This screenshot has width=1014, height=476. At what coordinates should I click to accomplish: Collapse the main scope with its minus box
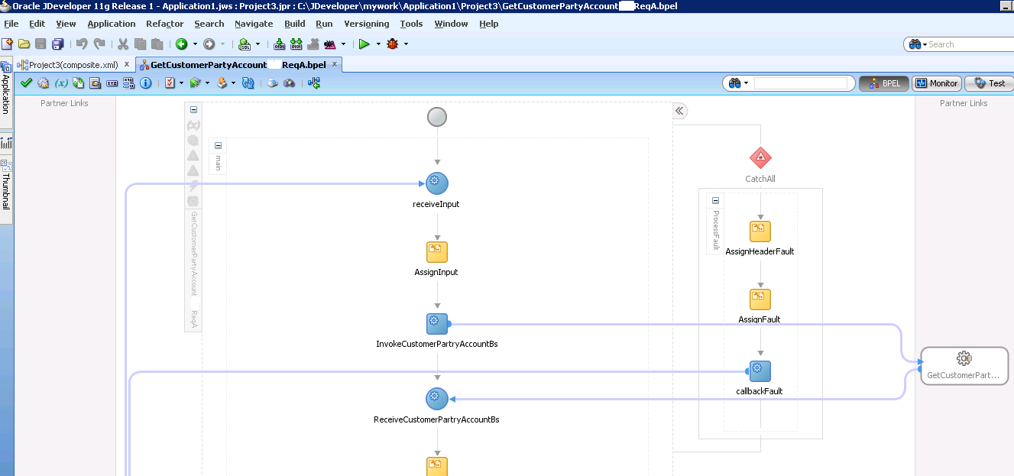(218, 144)
